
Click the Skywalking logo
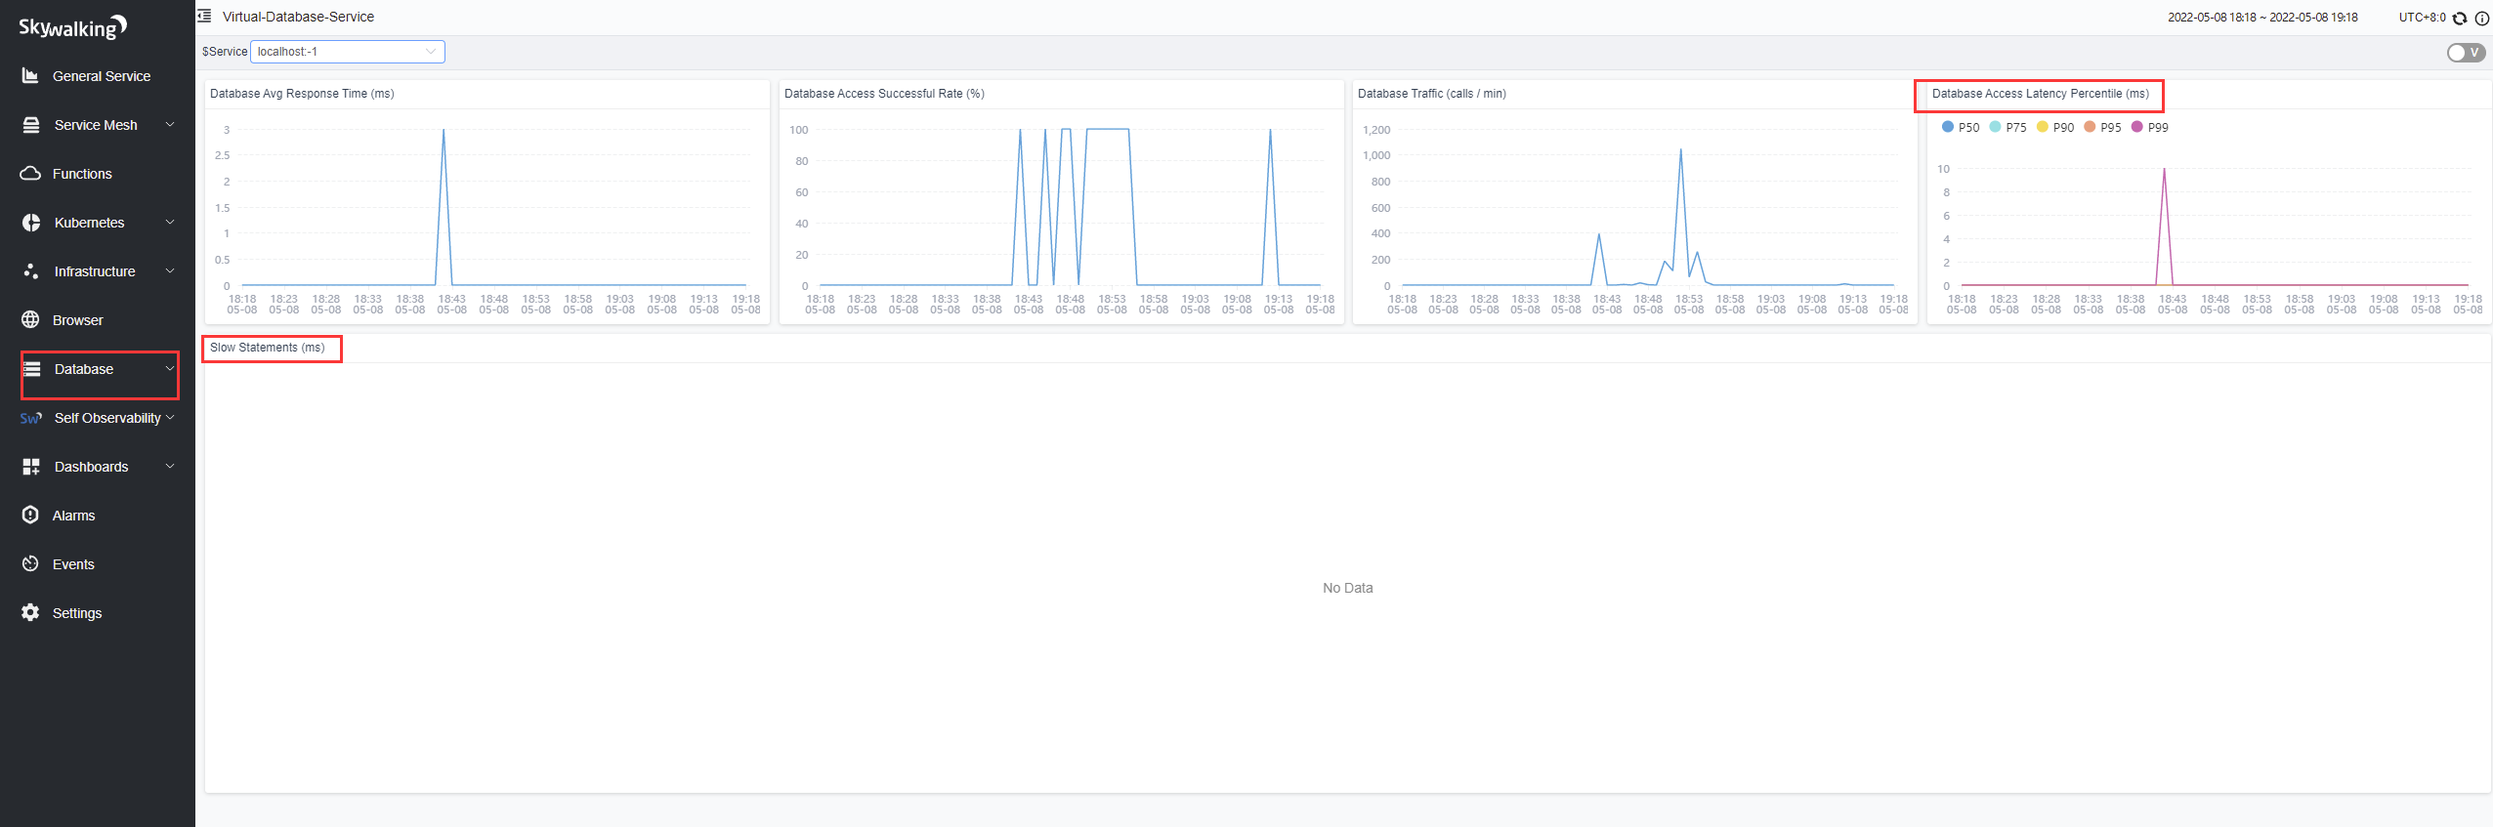pyautogui.click(x=72, y=27)
